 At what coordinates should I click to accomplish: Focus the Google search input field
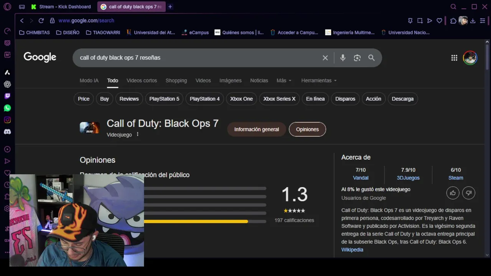(x=198, y=58)
